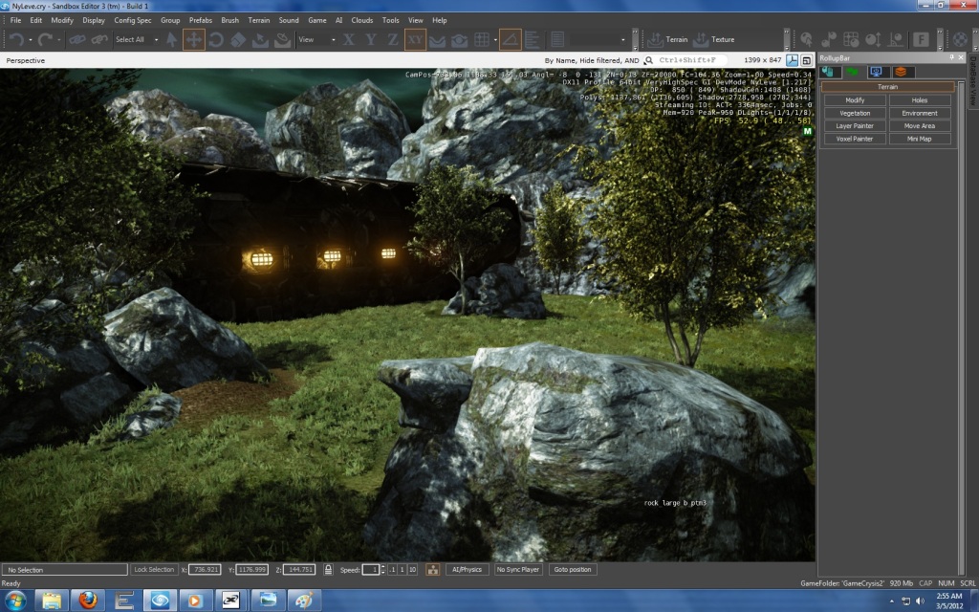Click the Link objects chain icon
979x612 pixels.
click(x=76, y=39)
